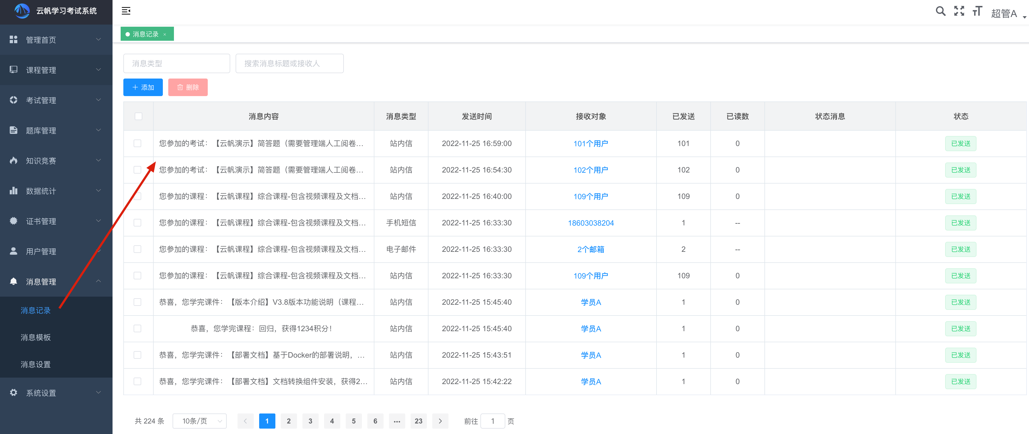
Task: Click the 题库管理 document icon
Action: point(14,130)
